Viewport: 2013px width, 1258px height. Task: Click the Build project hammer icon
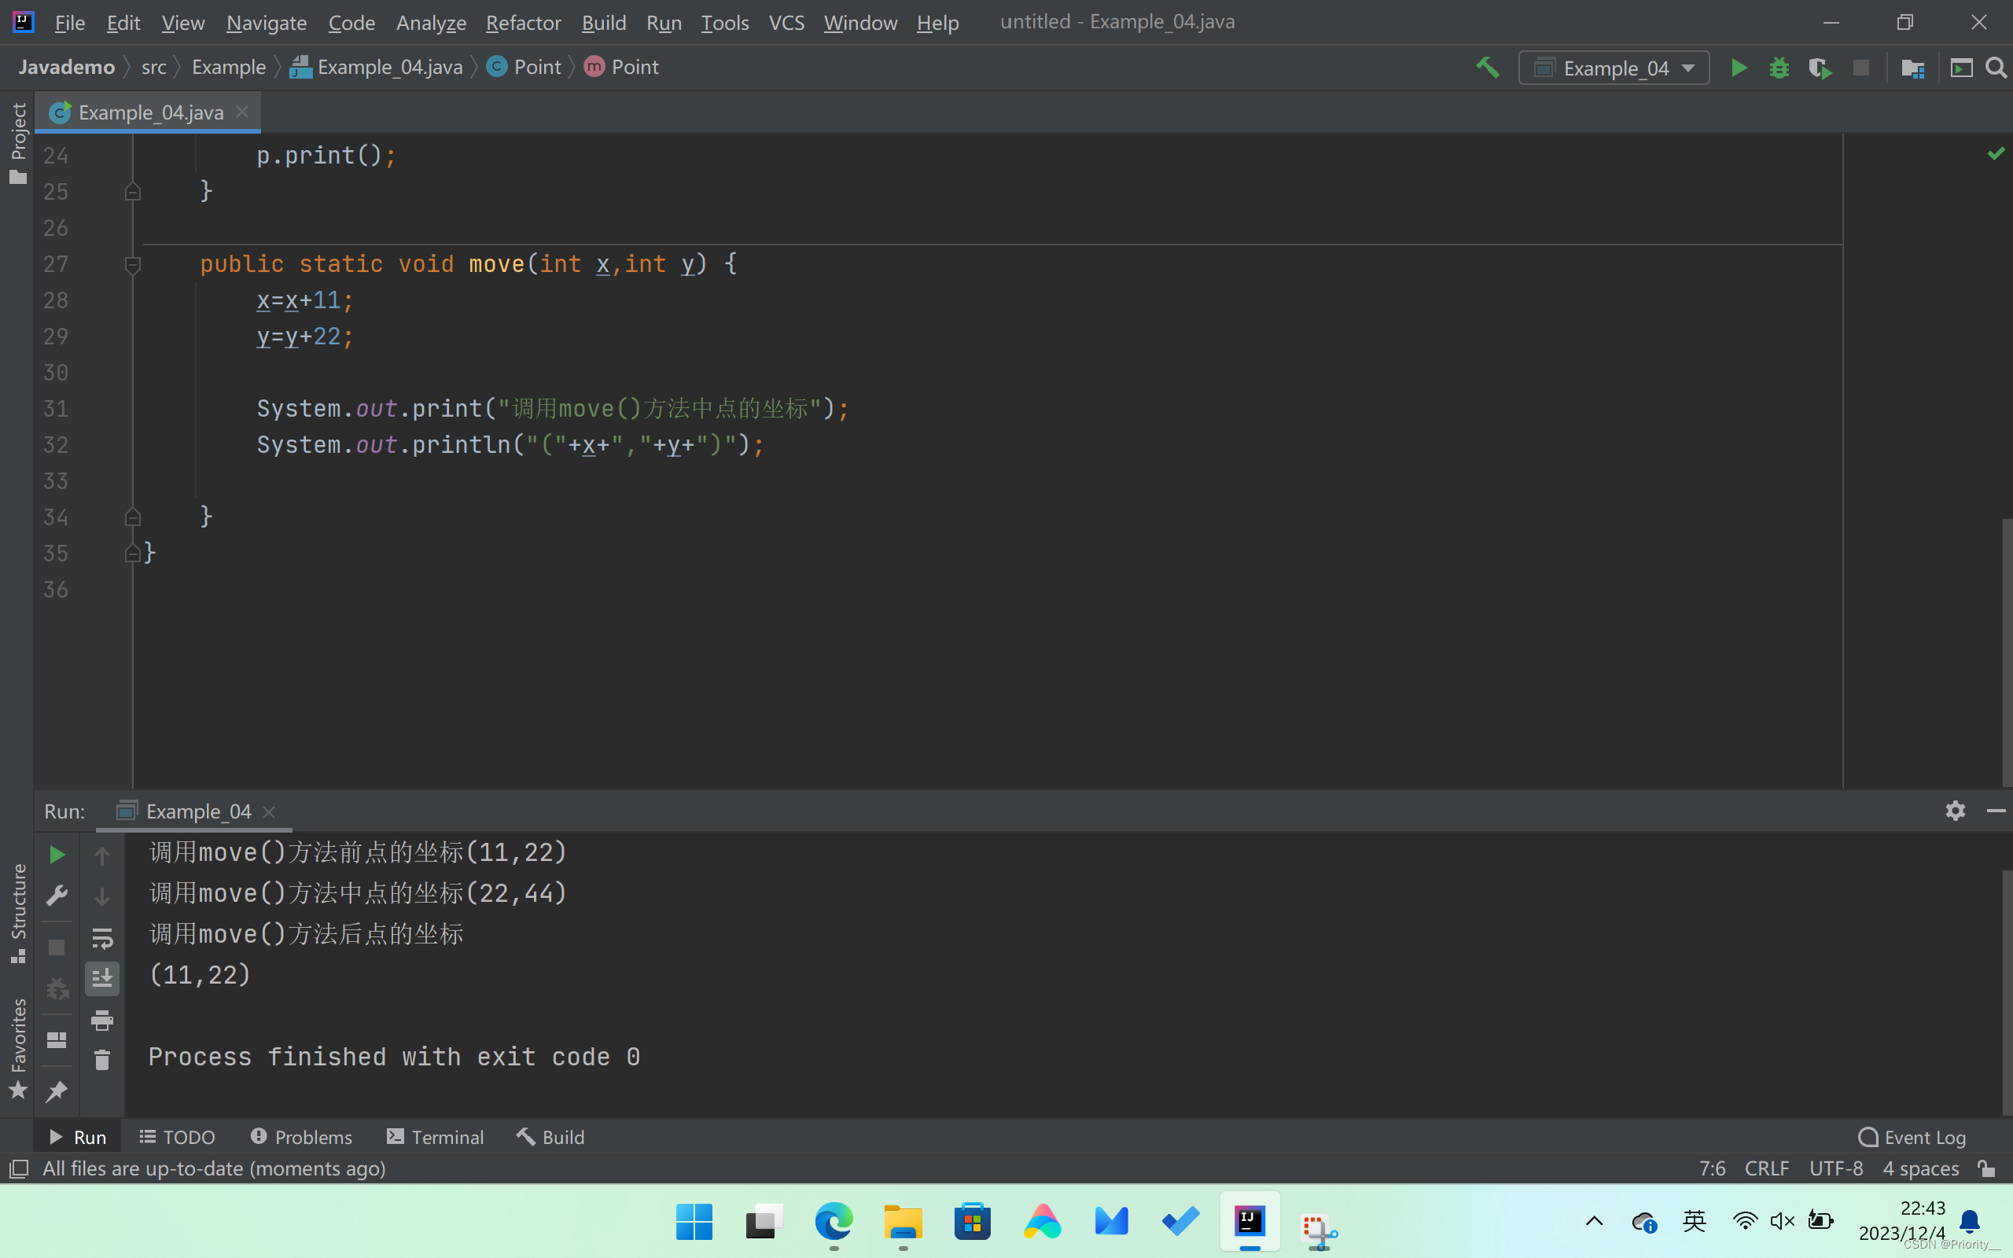1487,68
